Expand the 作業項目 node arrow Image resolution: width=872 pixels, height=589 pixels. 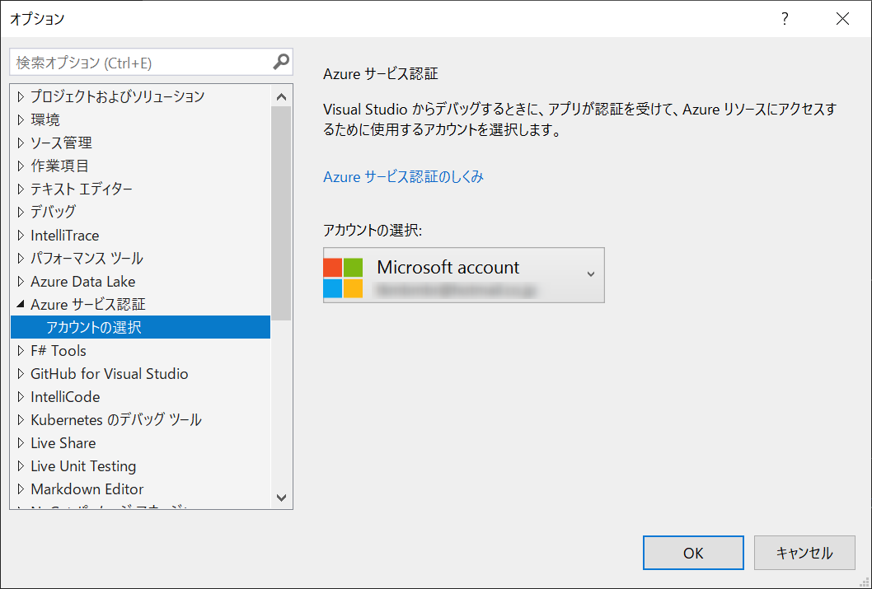coord(21,166)
